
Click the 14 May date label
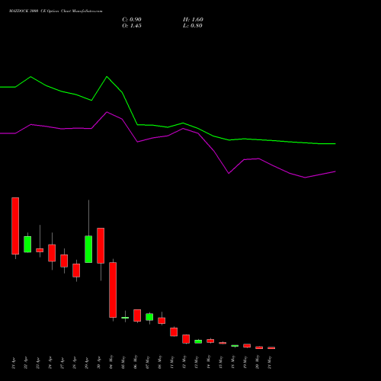[x=209, y=362]
